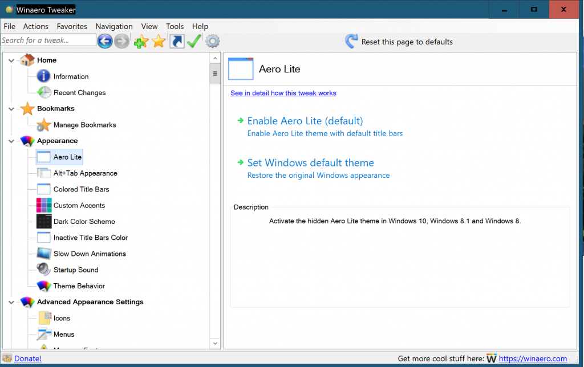Click the Alt+Tab Appearance windows icon
Image resolution: width=584 pixels, height=367 pixels.
click(x=43, y=173)
